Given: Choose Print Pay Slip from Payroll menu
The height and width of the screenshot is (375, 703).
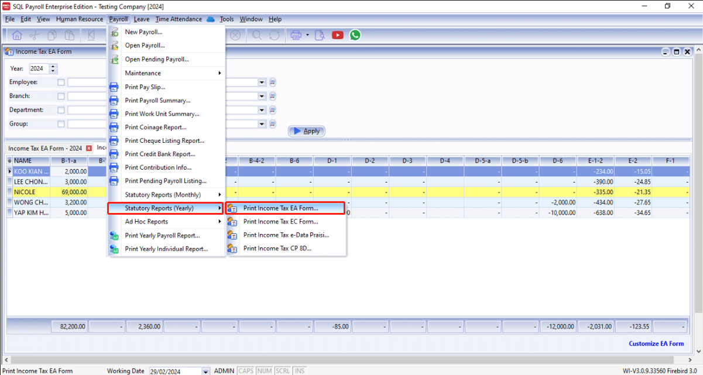Looking at the screenshot, I should (x=145, y=87).
